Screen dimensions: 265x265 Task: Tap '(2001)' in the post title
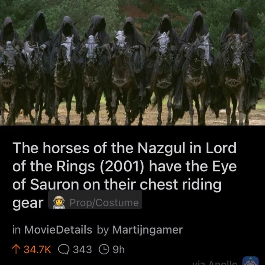click(122, 167)
